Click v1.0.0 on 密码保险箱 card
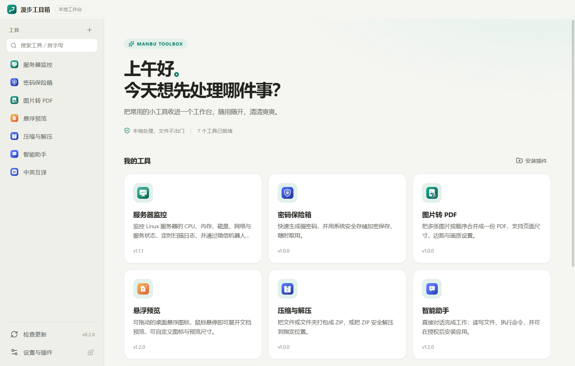 (284, 251)
